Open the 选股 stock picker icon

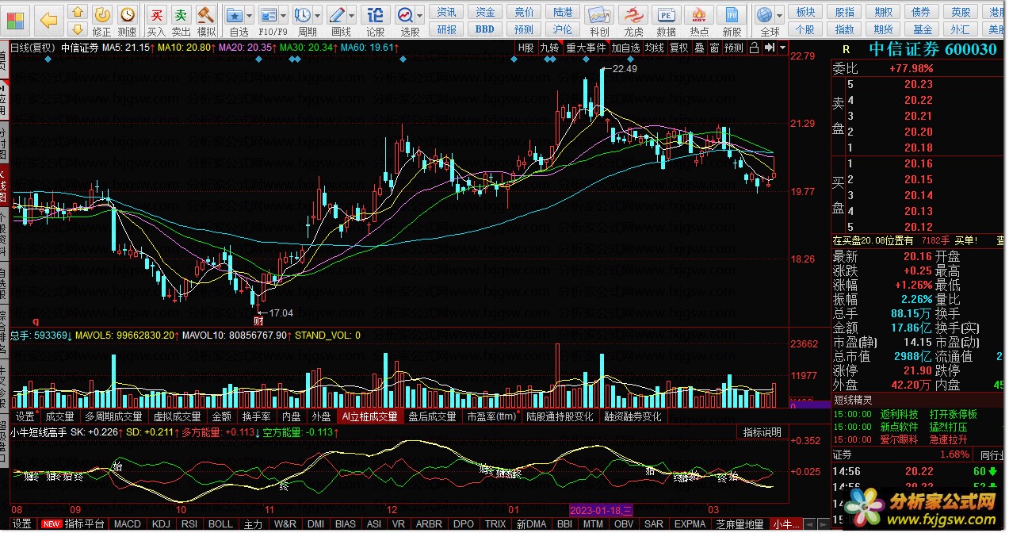coord(404,14)
